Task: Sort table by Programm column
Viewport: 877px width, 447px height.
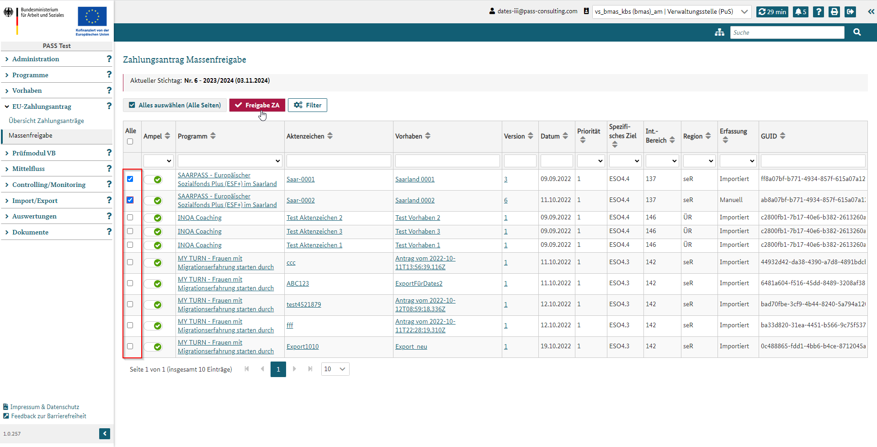Action: click(213, 136)
